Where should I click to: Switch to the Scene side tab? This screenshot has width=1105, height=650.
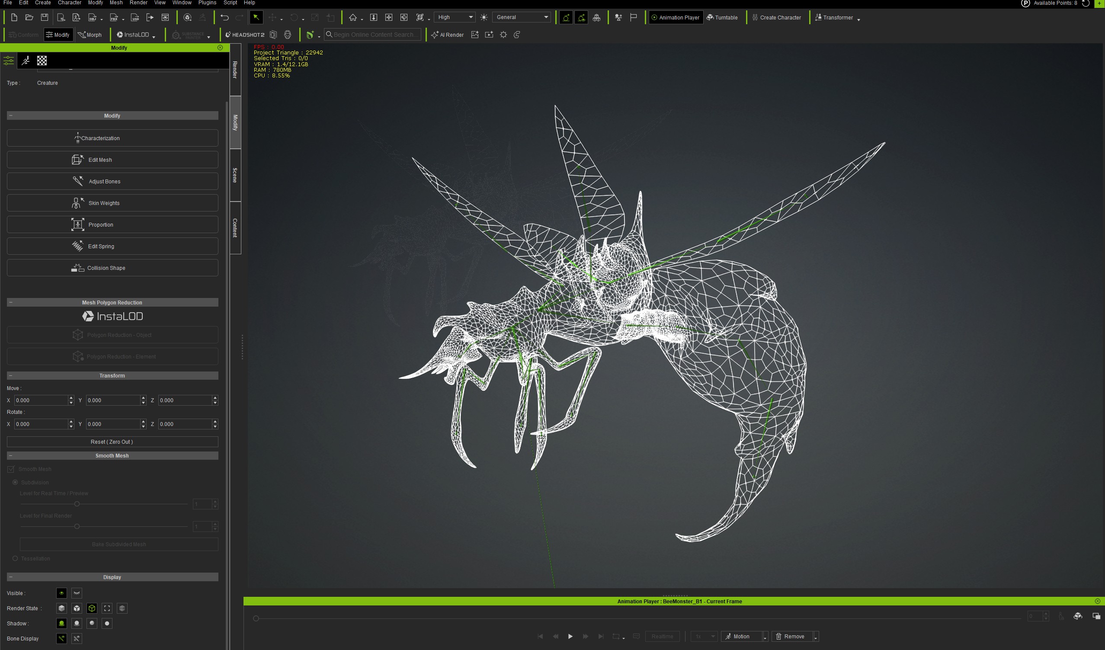pyautogui.click(x=235, y=175)
